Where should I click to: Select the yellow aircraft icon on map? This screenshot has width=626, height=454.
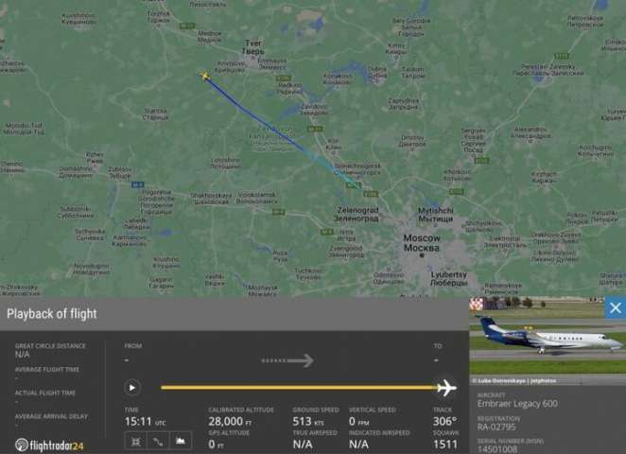coord(205,76)
